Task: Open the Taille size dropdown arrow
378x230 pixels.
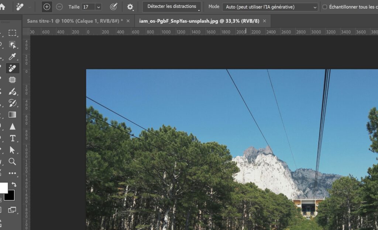Action: [98, 7]
